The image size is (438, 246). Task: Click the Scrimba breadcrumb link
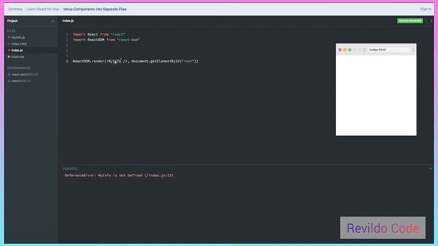click(15, 9)
